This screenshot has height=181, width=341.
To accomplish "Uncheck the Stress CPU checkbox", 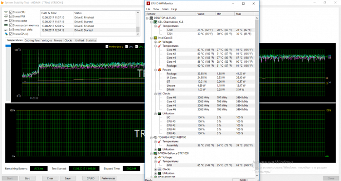I will [x=11, y=12].
